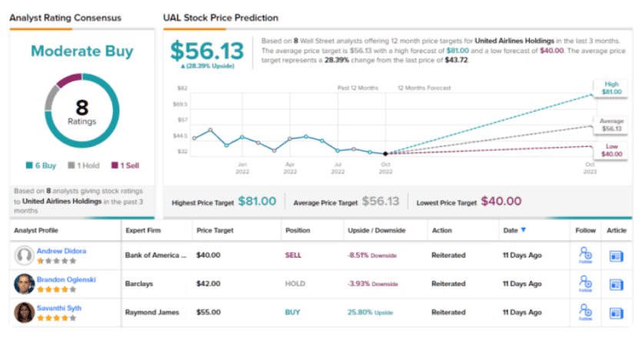Open article icon for Andrew Didora
643x340 pixels.
pos(616,256)
